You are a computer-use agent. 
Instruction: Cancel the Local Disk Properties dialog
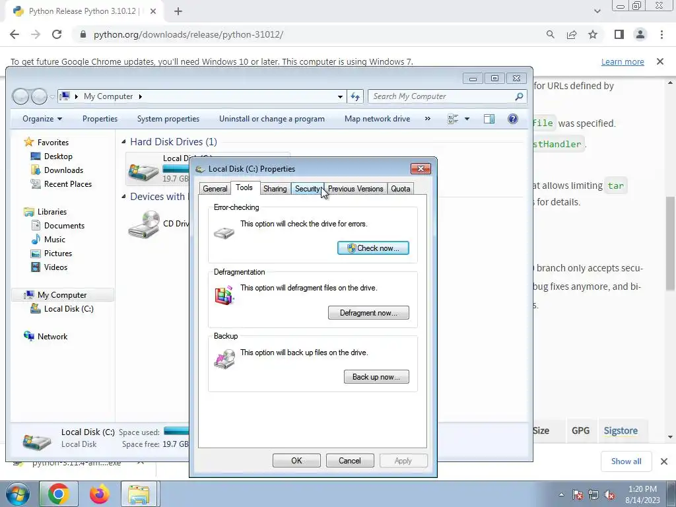point(350,460)
